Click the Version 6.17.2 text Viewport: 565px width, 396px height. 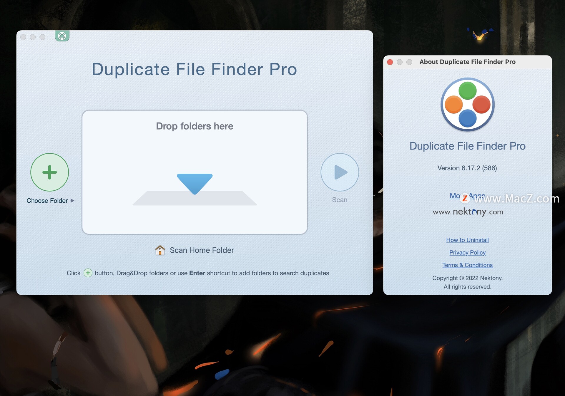click(x=467, y=168)
